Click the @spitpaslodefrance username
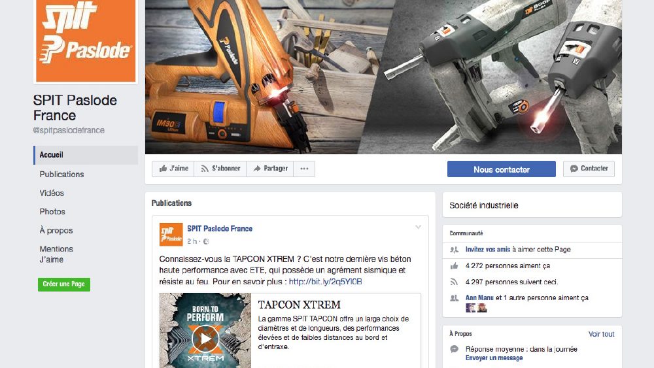 pyautogui.click(x=69, y=130)
